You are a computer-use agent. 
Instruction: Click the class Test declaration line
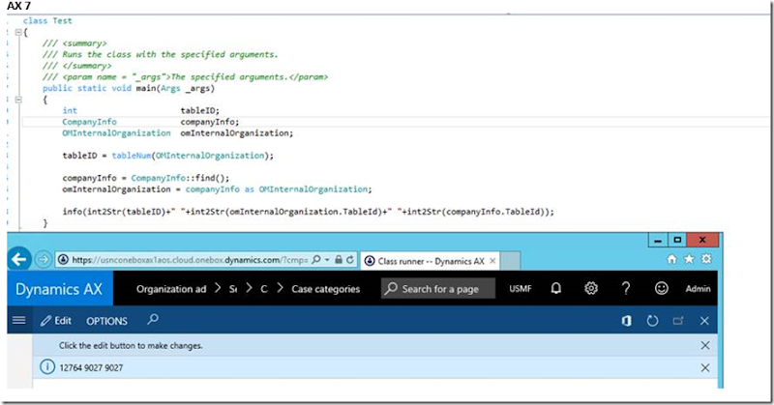coord(47,20)
